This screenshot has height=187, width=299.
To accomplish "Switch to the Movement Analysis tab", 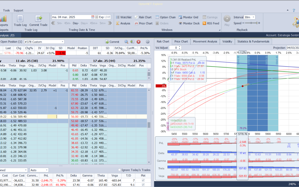I will pyautogui.click(x=205, y=41).
